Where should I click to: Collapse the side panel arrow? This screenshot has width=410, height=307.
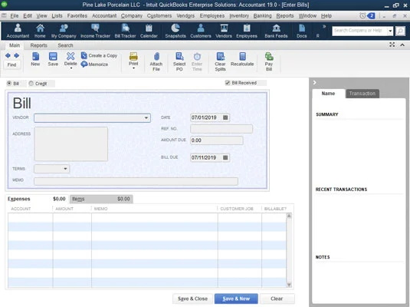pyautogui.click(x=314, y=83)
